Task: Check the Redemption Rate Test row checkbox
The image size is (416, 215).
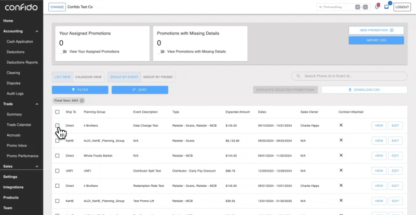Action: point(57,185)
